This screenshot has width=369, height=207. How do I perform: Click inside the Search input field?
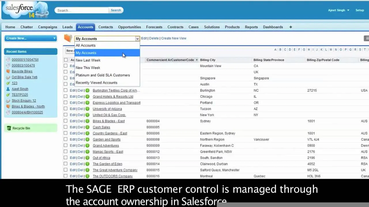(x=82, y=10)
